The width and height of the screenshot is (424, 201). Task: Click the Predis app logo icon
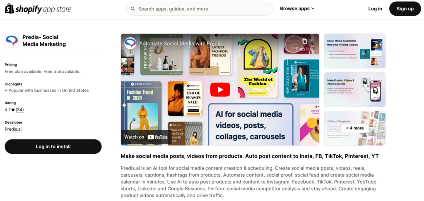12,41
